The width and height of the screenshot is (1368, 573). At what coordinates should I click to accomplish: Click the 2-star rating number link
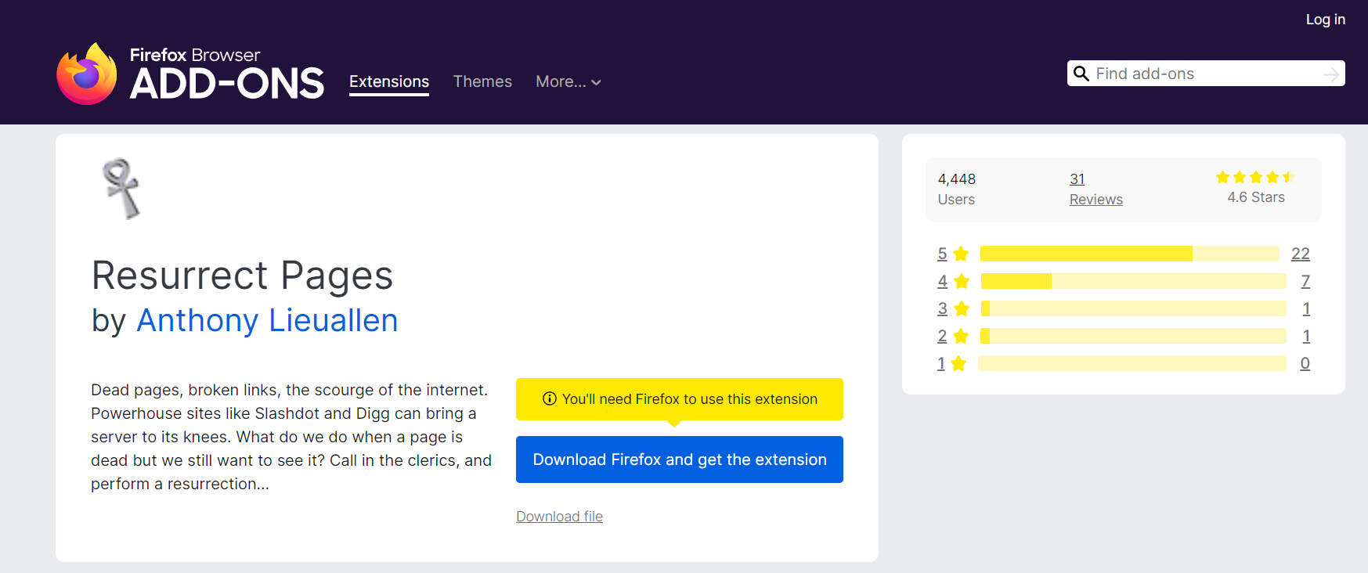pos(942,336)
